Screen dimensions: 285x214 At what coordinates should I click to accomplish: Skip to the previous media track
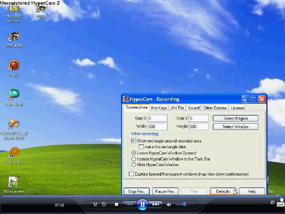pyautogui.click(x=129, y=205)
